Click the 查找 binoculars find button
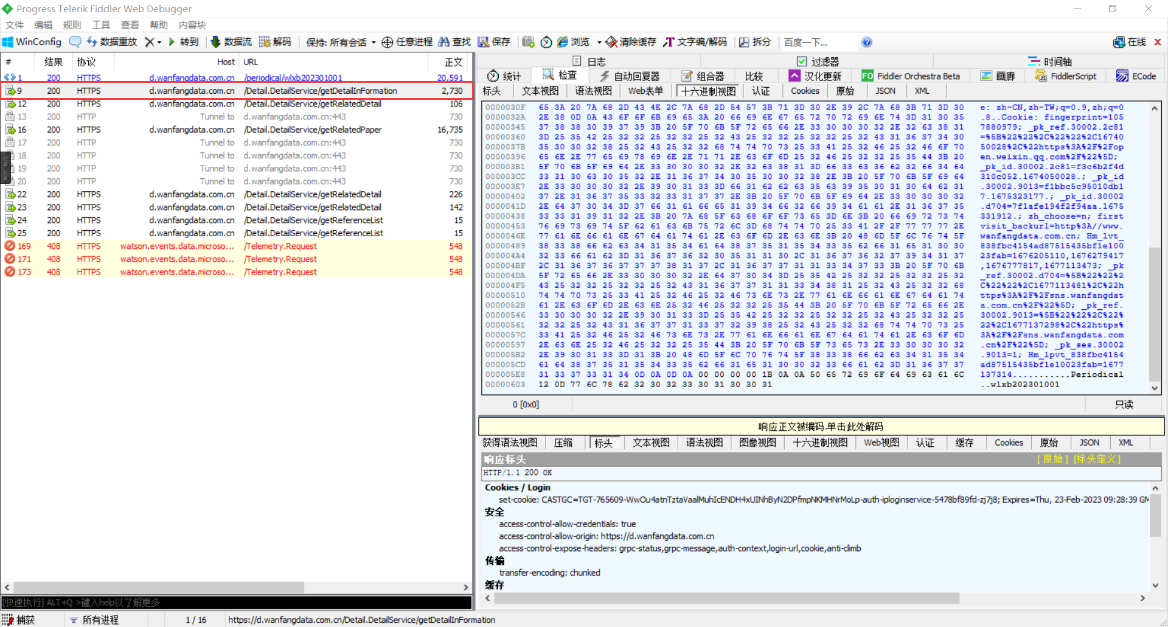1168x627 pixels. 454,42
